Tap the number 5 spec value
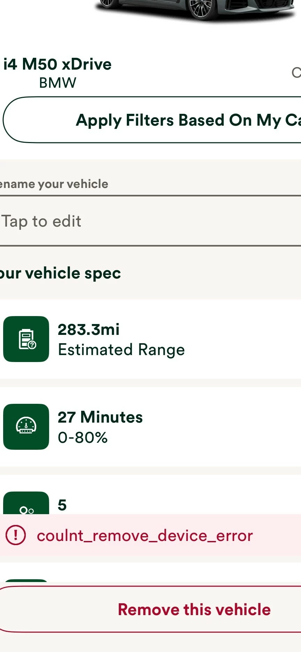Image resolution: width=301 pixels, height=652 pixels. [62, 505]
